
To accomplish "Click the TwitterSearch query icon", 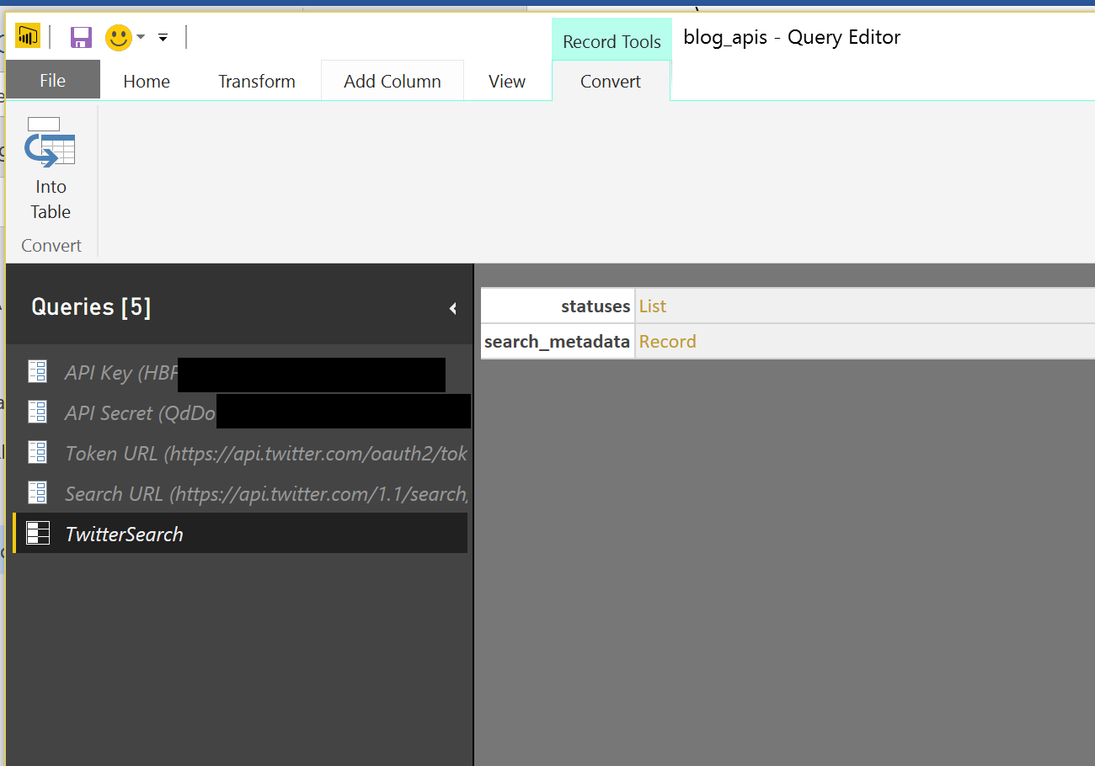I will pyautogui.click(x=37, y=534).
